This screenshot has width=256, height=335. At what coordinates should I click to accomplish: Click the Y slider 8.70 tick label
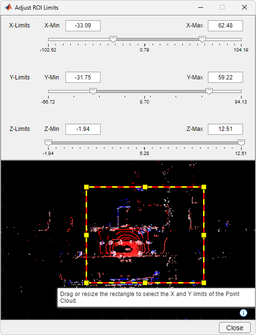[144, 102]
